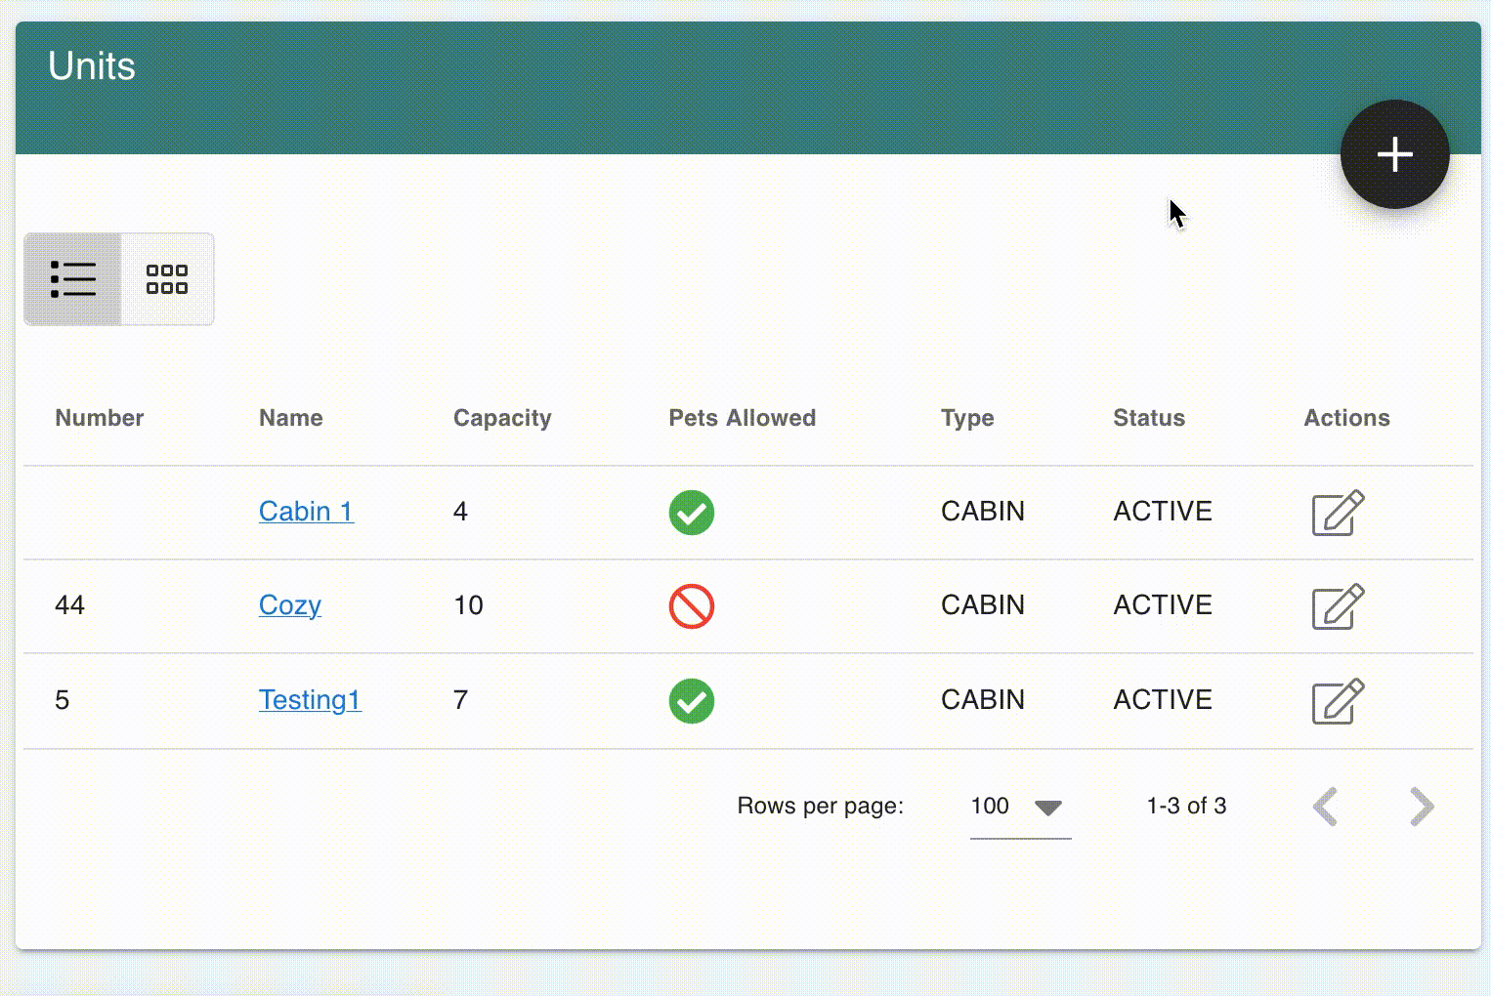Click CABIN type in Cozy row
Screen dimensions: 1491x996
click(983, 605)
